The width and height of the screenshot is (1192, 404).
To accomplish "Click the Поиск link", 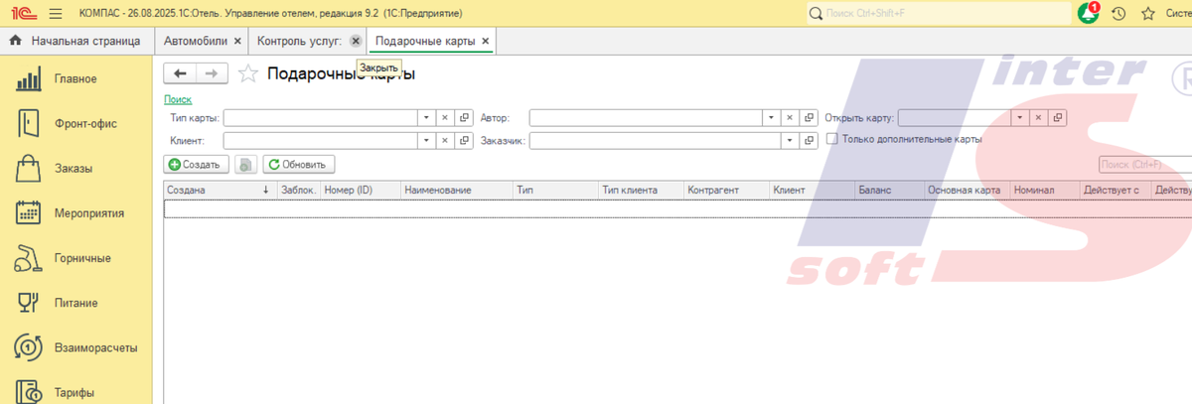I will (178, 99).
